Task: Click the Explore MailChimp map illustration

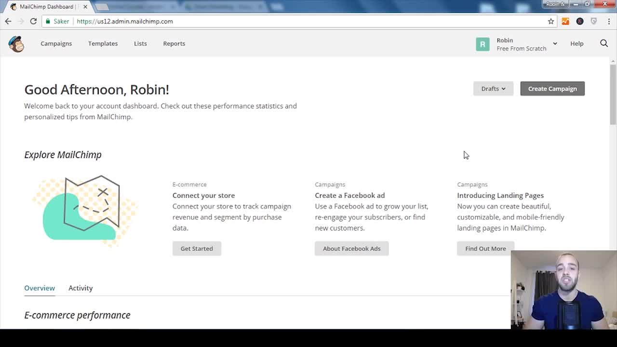Action: 85,211
